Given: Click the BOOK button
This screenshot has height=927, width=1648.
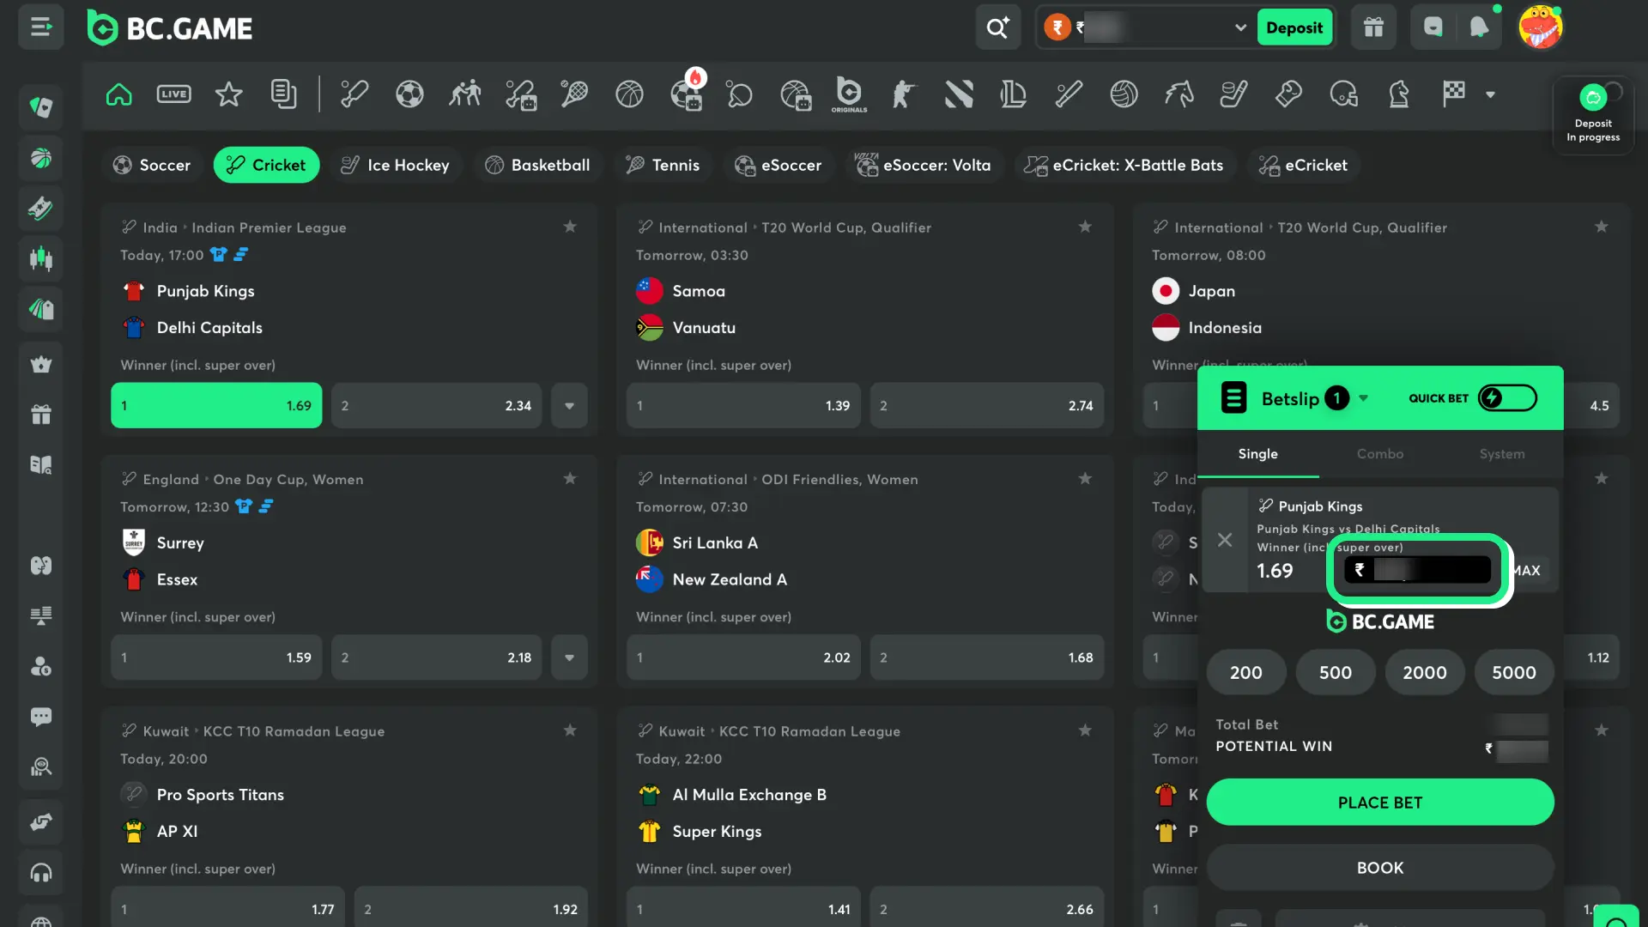Looking at the screenshot, I should 1380,868.
